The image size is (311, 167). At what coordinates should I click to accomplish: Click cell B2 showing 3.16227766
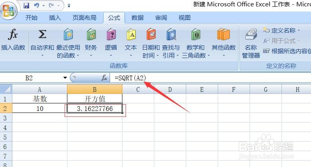[94, 108]
